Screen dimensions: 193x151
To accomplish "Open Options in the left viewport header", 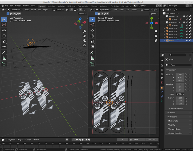I will (x=82, y=14).
